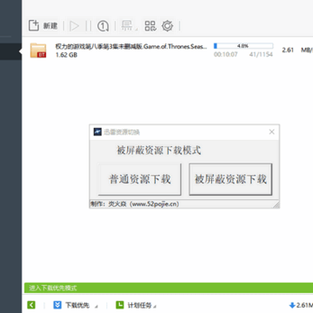Select the BT folder icon of the download
This screenshot has height=313, width=313.
(38, 50)
